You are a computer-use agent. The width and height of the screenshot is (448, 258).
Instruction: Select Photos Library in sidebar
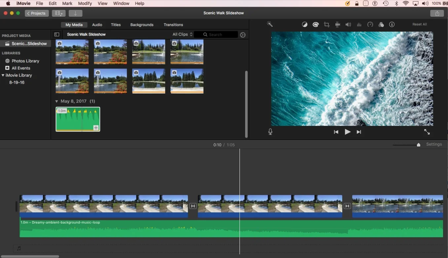pos(25,61)
